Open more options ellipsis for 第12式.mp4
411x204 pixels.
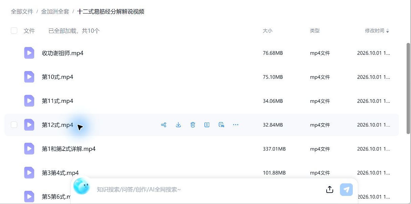[x=236, y=125]
